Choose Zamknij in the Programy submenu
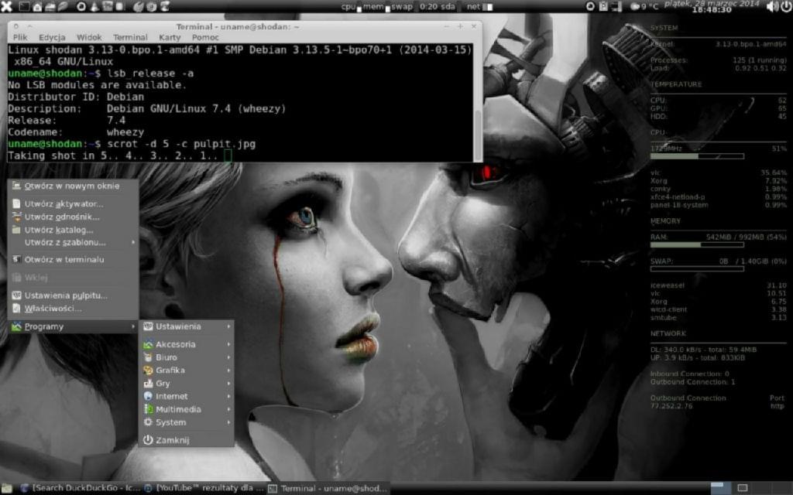 187,440
